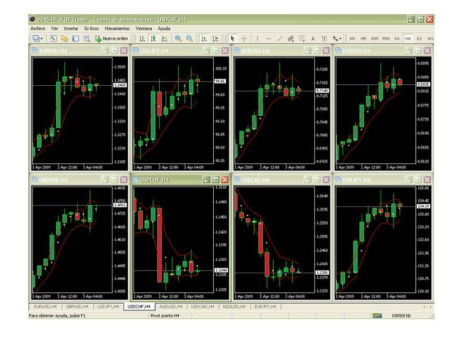Open the Herramientas menu
Image resolution: width=454 pixels, height=341 pixels.
(117, 28)
